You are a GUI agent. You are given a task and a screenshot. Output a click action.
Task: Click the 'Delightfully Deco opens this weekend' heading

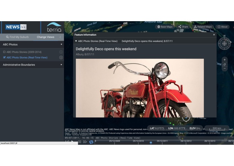pyautogui.click(x=106, y=49)
